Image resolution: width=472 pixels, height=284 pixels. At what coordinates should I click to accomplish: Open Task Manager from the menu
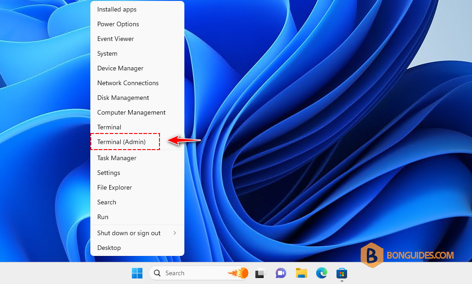137,158
